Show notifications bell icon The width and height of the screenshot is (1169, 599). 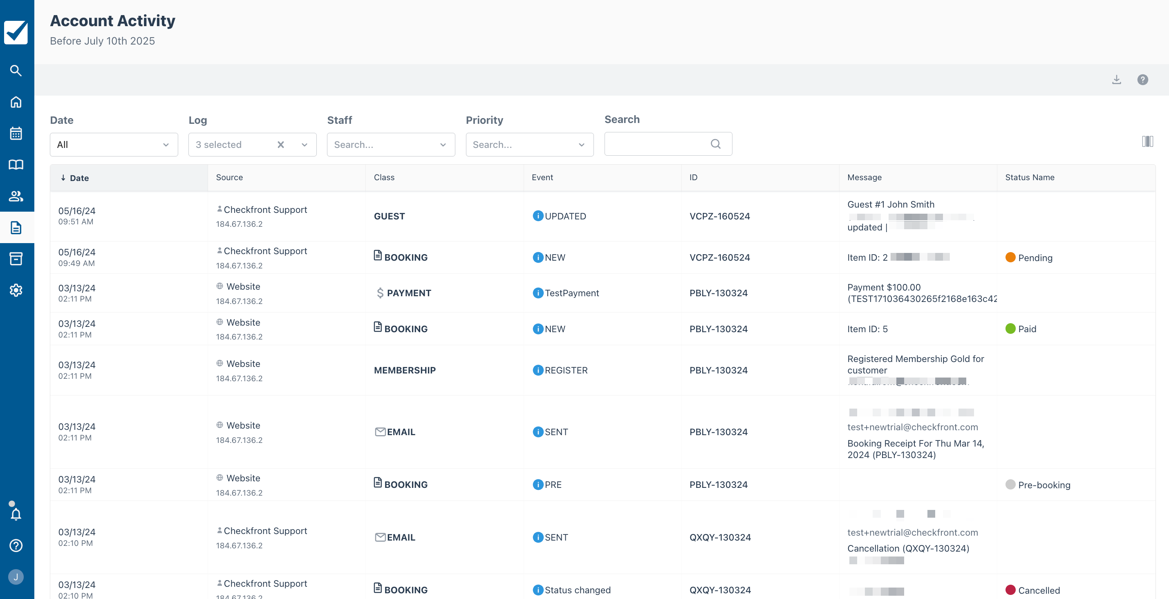click(x=16, y=514)
